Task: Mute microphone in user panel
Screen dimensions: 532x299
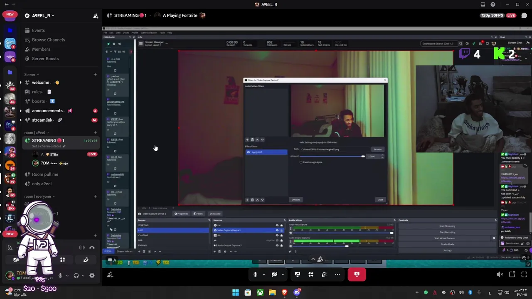Action: (x=60, y=276)
